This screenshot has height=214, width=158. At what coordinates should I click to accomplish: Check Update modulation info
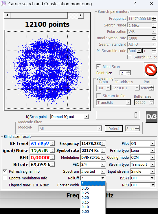[5, 178]
